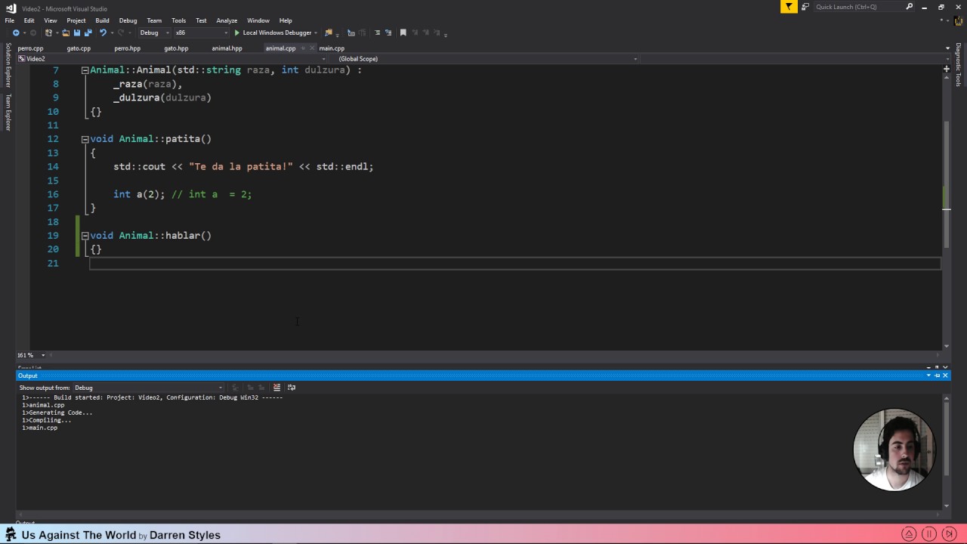This screenshot has height=544, width=967.
Task: Click next track button in music overlay
Action: (x=950, y=533)
